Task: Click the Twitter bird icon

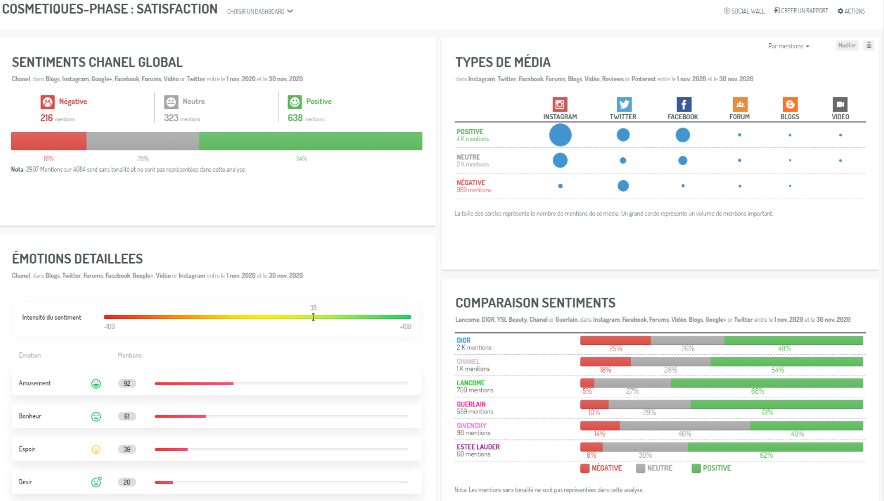Action: pos(624,104)
